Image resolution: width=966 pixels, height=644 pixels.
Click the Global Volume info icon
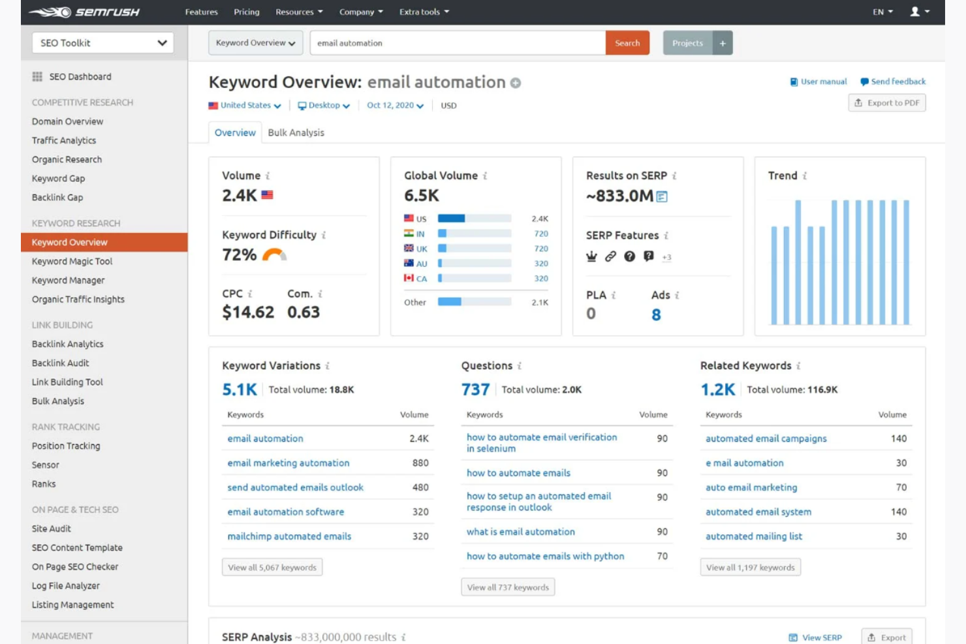(485, 176)
